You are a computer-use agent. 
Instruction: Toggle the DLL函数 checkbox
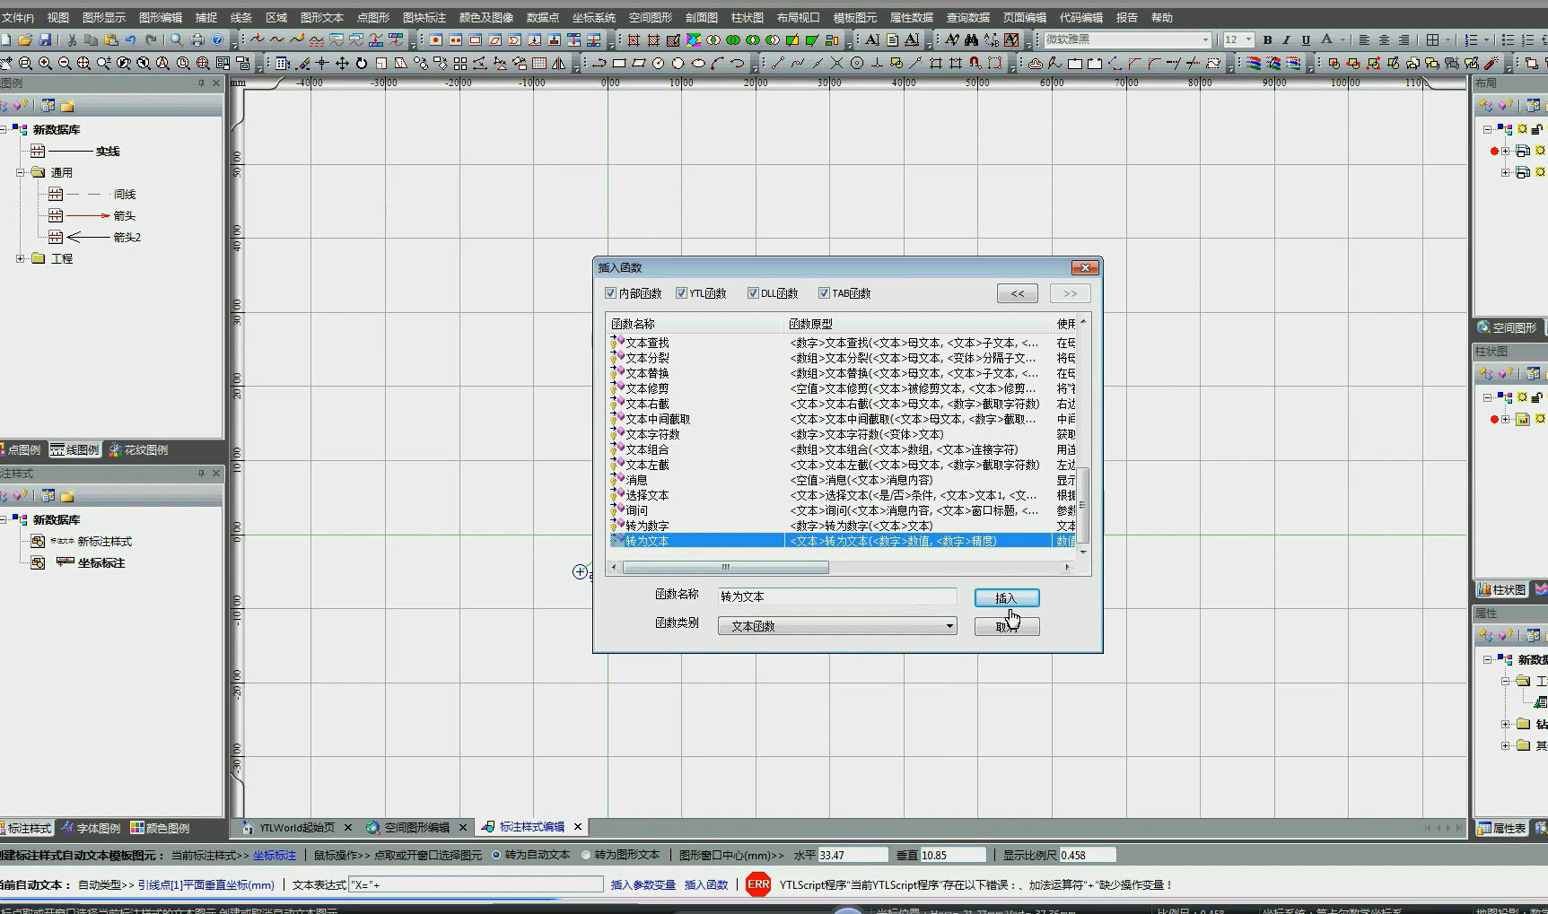click(753, 293)
